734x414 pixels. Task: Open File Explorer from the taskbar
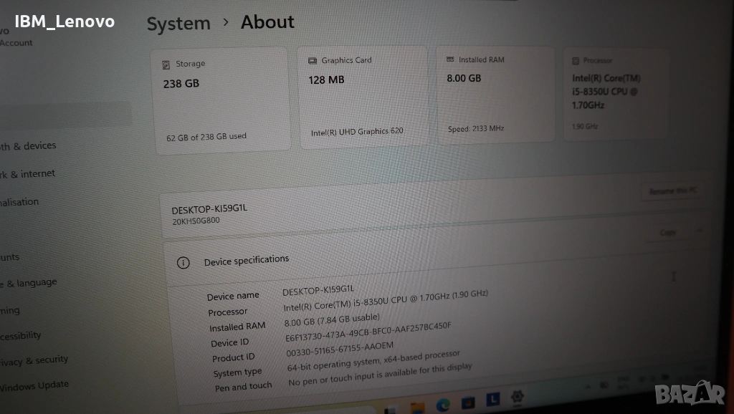[x=417, y=407]
